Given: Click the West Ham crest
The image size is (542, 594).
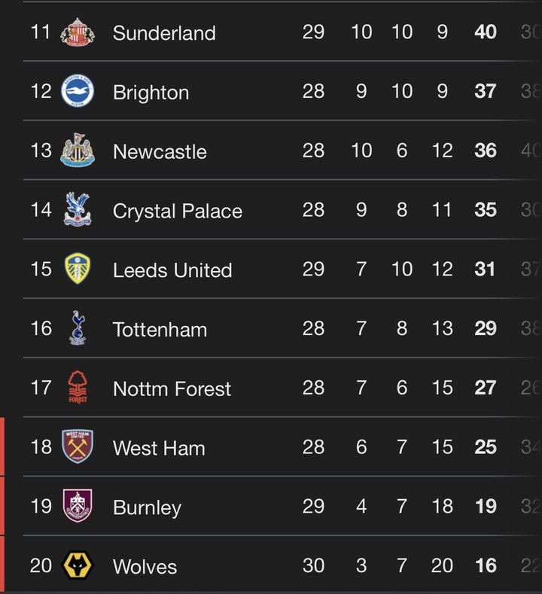Looking at the screenshot, I should click(x=78, y=446).
